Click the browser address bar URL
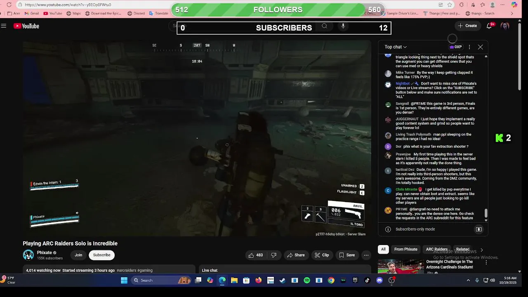The height and width of the screenshot is (297, 528). click(68, 5)
